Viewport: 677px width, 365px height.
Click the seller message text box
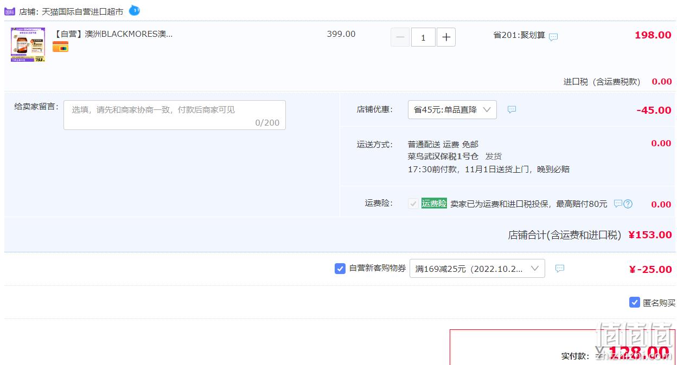coord(175,115)
